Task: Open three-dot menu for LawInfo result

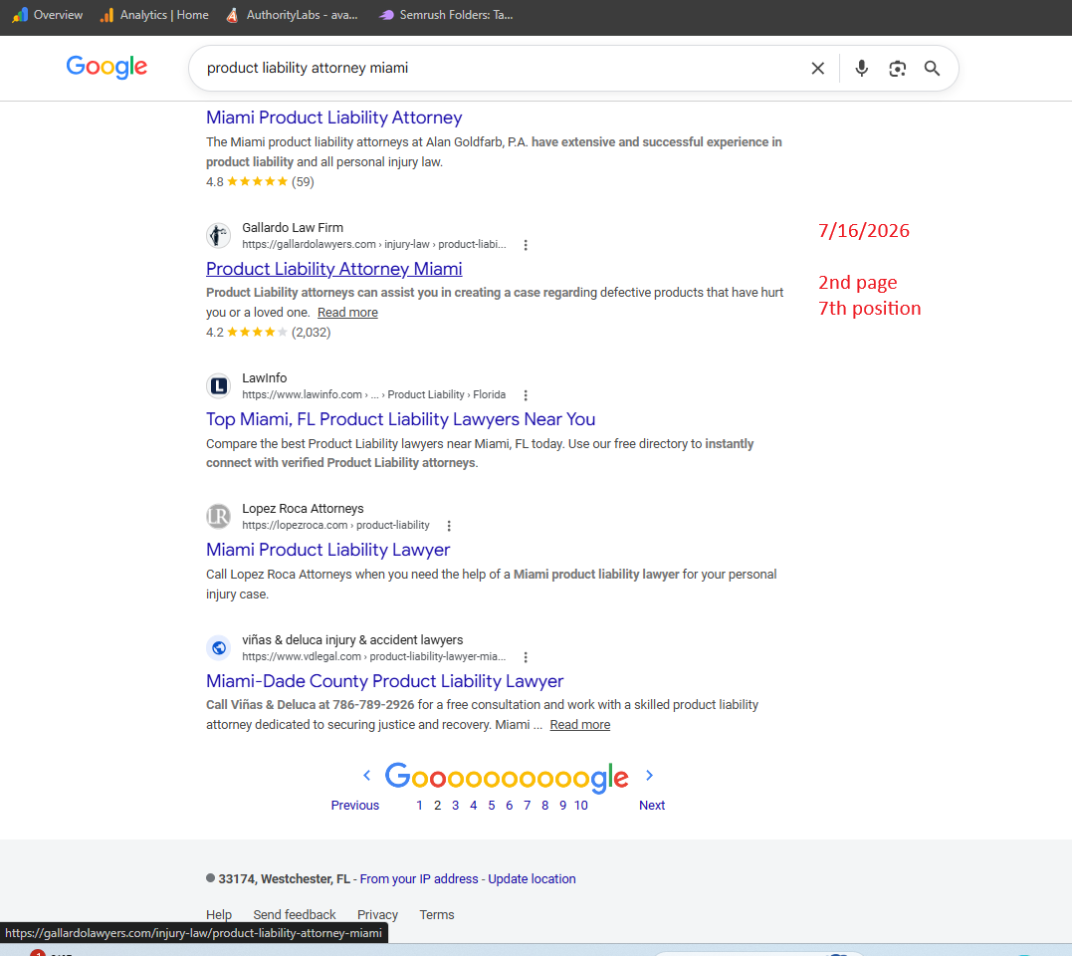Action: pyautogui.click(x=526, y=395)
